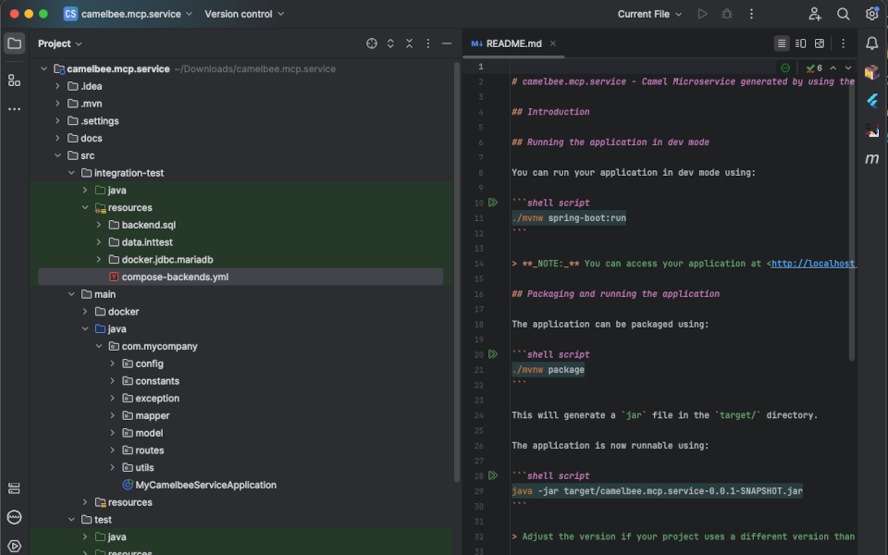888x555 pixels.
Task: Click the editor vertical scrollbar
Action: click(851, 220)
